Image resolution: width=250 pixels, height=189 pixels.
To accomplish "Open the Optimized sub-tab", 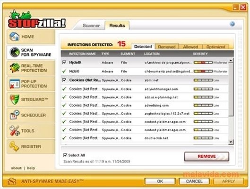I will click(216, 47).
